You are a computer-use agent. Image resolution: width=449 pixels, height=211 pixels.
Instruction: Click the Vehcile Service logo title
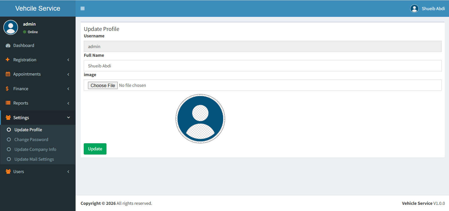(38, 8)
